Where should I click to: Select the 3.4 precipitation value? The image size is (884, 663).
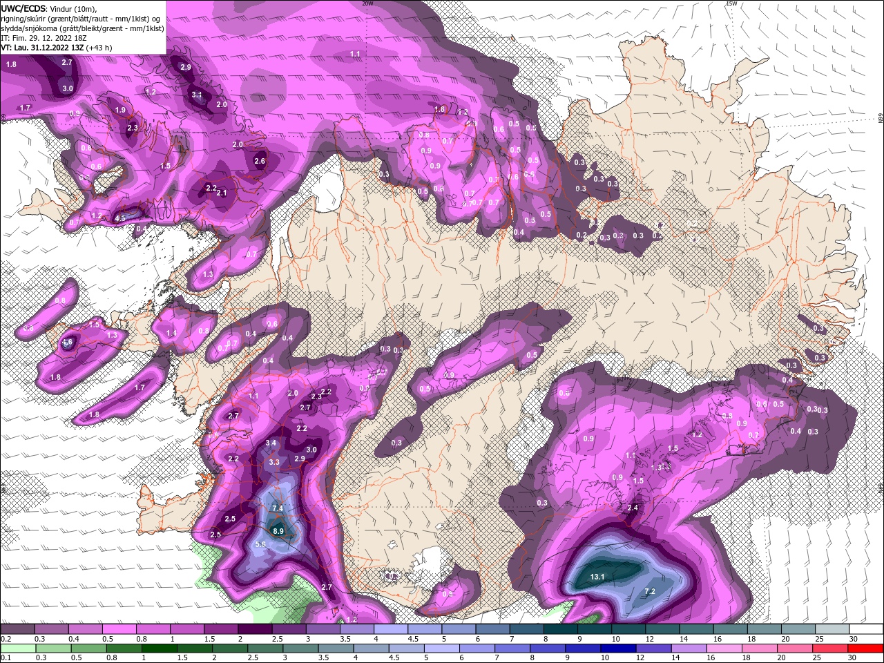point(271,443)
